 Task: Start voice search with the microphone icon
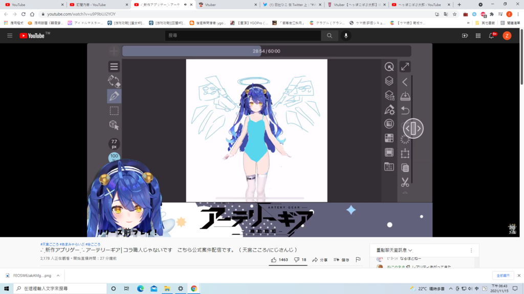[346, 36]
